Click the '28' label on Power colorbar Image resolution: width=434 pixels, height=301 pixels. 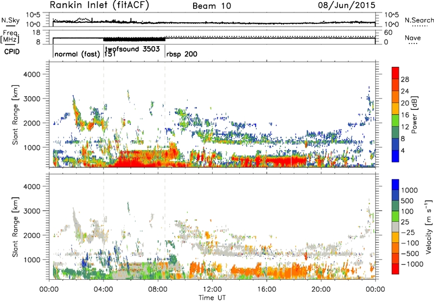[x=405, y=79]
